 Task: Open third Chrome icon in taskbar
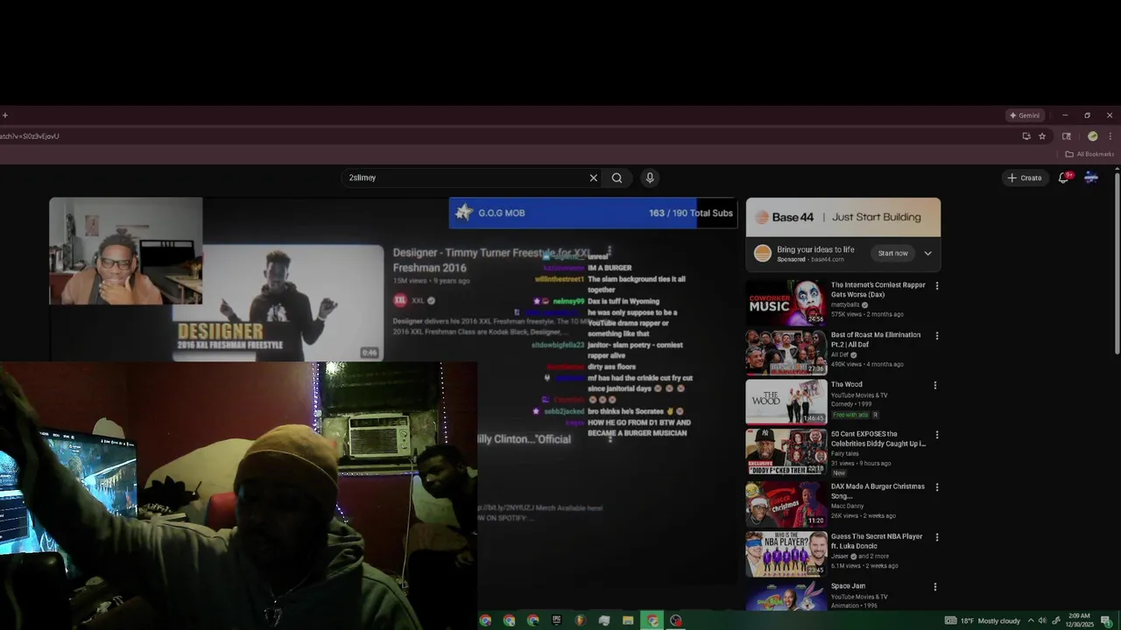pyautogui.click(x=532, y=620)
